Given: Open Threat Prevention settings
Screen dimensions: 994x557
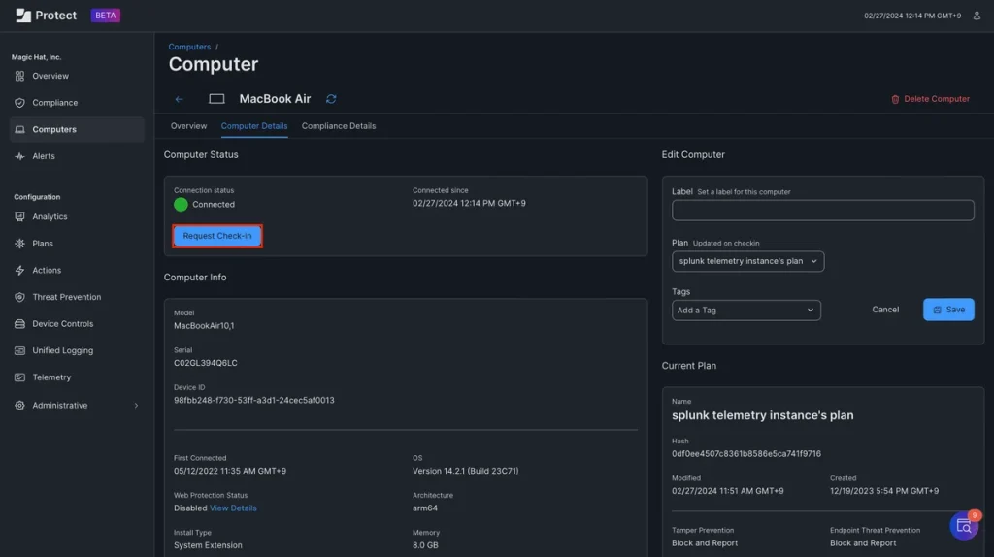Looking at the screenshot, I should (66, 297).
